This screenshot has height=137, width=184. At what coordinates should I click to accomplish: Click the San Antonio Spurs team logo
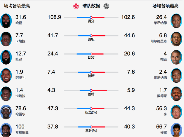click(106, 6)
